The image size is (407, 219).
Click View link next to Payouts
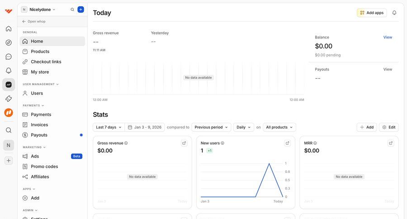pos(388,69)
